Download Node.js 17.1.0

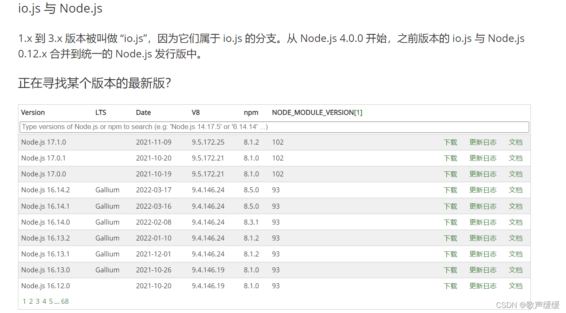(450, 142)
